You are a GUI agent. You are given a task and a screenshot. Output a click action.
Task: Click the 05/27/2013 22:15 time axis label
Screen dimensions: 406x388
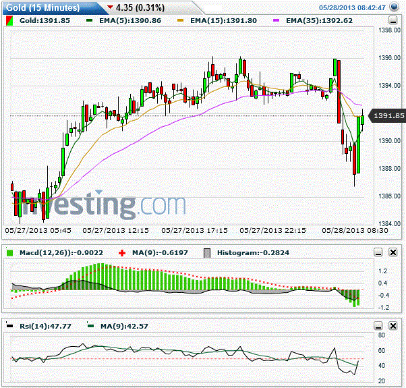click(272, 230)
